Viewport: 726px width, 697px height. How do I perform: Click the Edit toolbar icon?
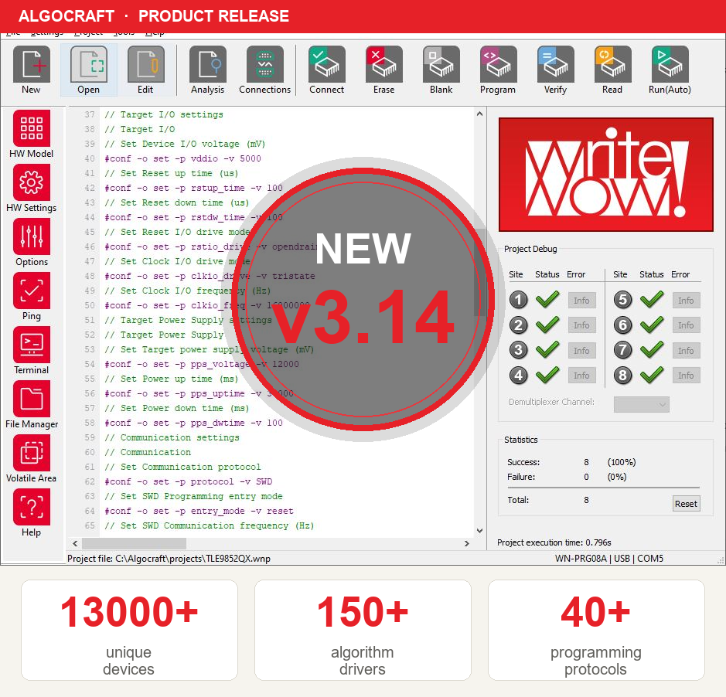(x=146, y=64)
